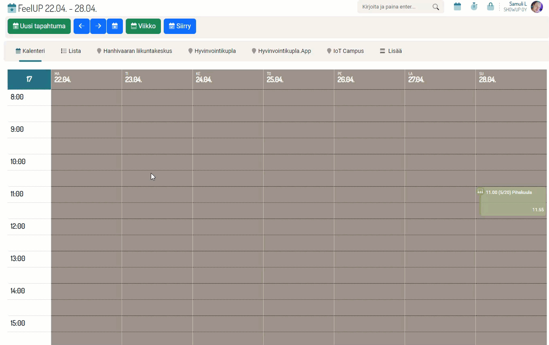Create new event with Uusi tapahtuma
Screen dimensions: 549x345
click(x=39, y=26)
